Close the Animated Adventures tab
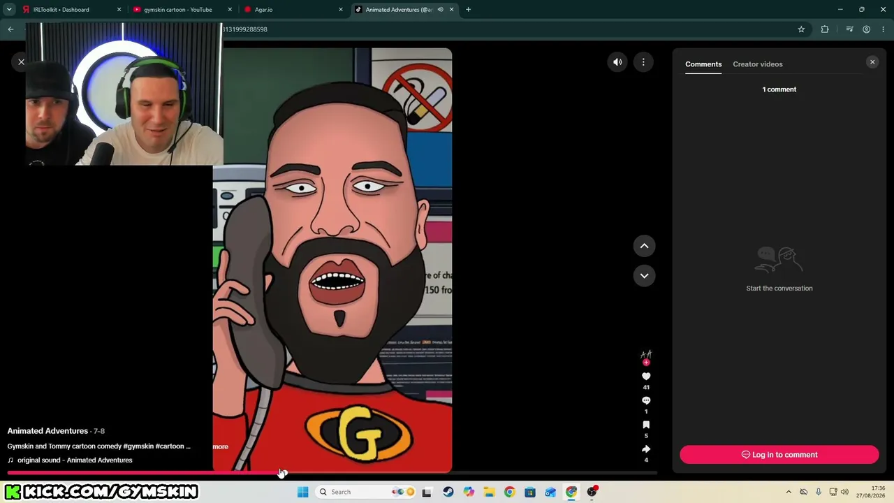Viewport: 894px width, 503px height. (x=451, y=10)
